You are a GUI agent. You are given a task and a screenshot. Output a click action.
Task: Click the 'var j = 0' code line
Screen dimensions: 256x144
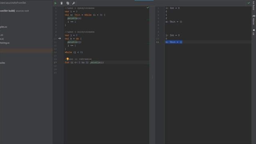coord(71,35)
